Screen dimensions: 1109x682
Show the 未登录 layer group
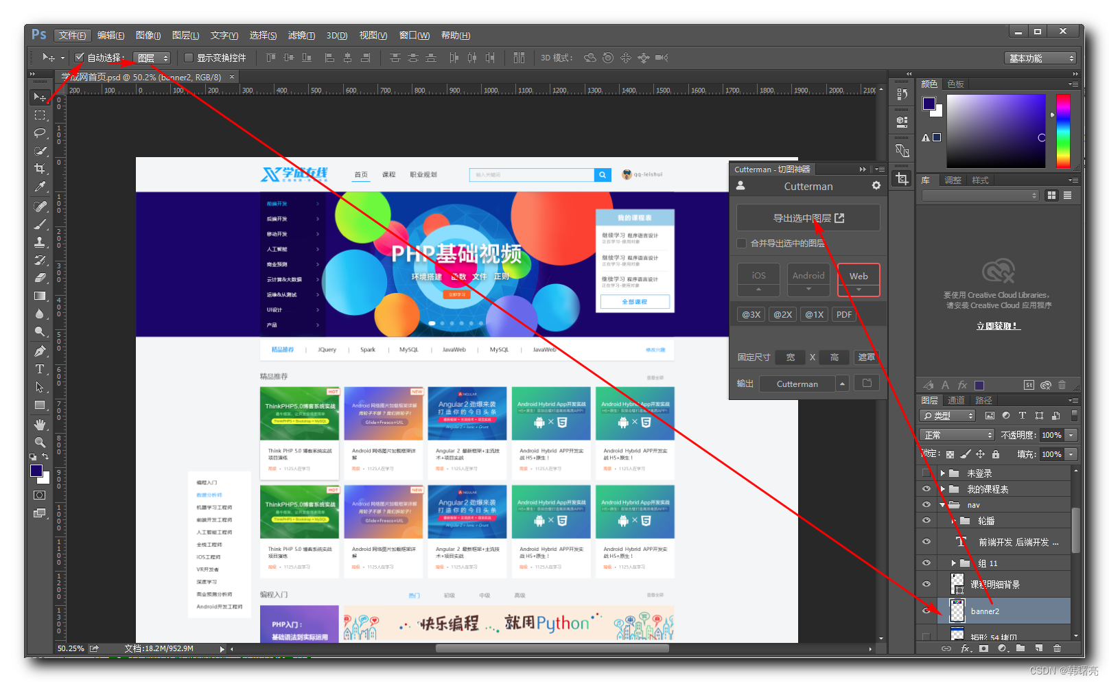coord(926,473)
